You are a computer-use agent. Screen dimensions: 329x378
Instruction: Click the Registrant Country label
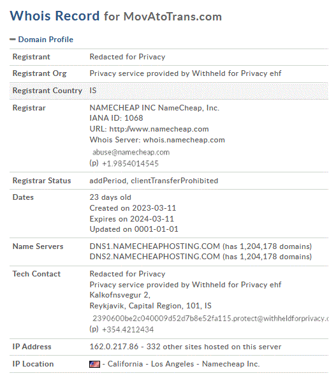click(47, 91)
